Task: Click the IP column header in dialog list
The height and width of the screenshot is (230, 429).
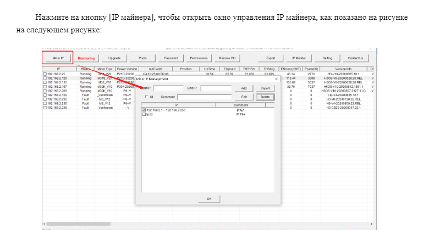Action: (x=178, y=105)
